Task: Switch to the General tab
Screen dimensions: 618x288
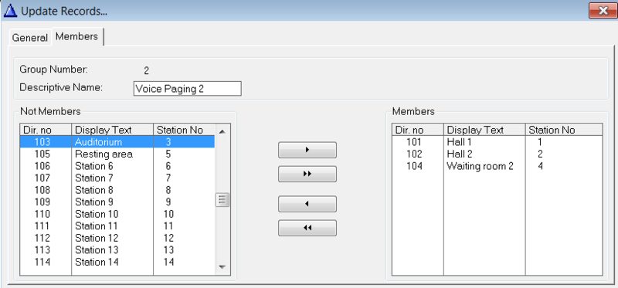Action: (x=30, y=38)
